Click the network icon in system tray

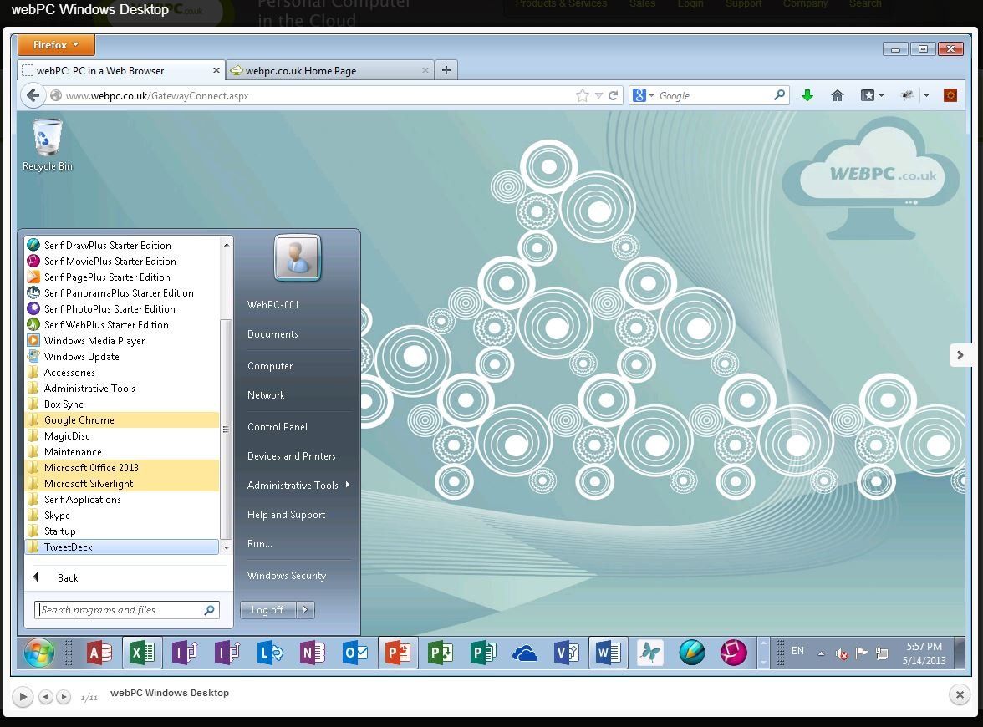pos(881,653)
